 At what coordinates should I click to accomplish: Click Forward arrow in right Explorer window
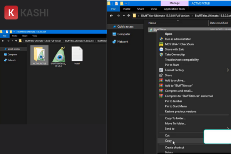[118, 16]
